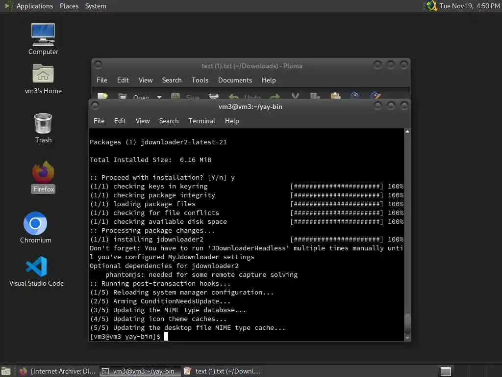Open the Places menu in top panel
Image resolution: width=502 pixels, height=377 pixels.
[x=69, y=6]
